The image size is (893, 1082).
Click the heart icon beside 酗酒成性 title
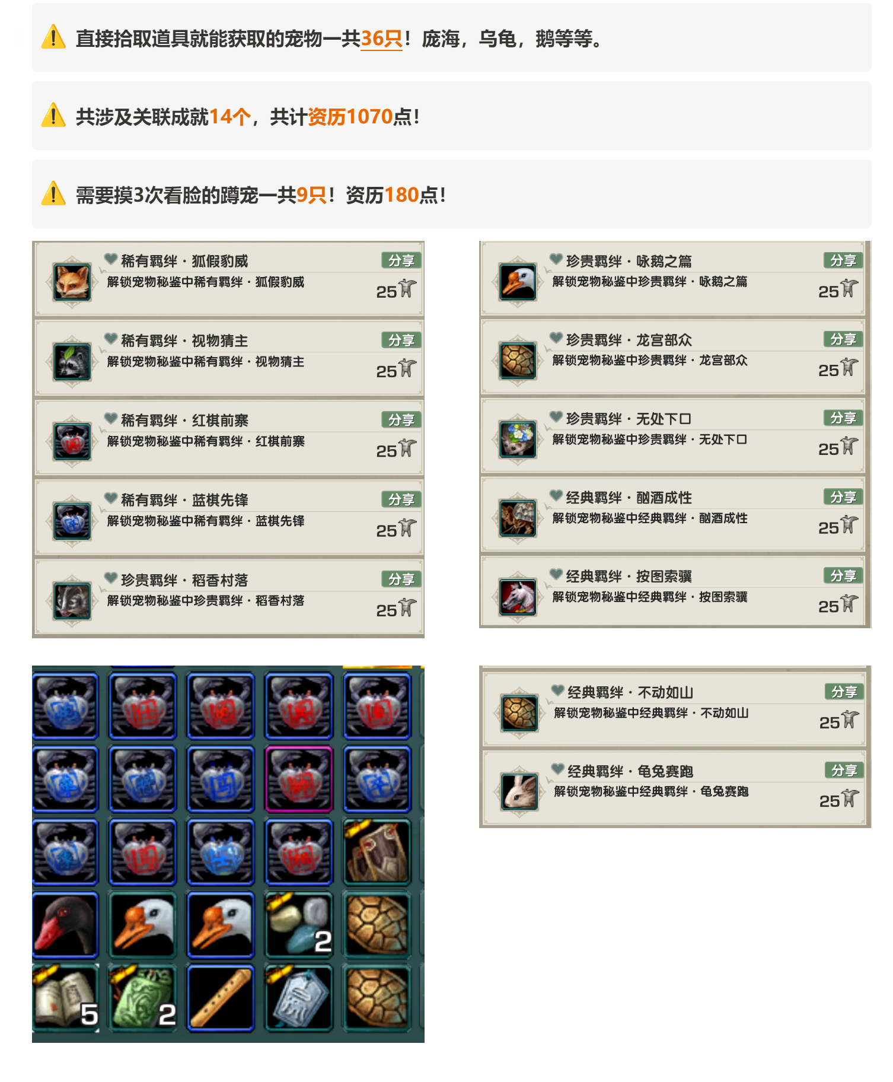556,495
